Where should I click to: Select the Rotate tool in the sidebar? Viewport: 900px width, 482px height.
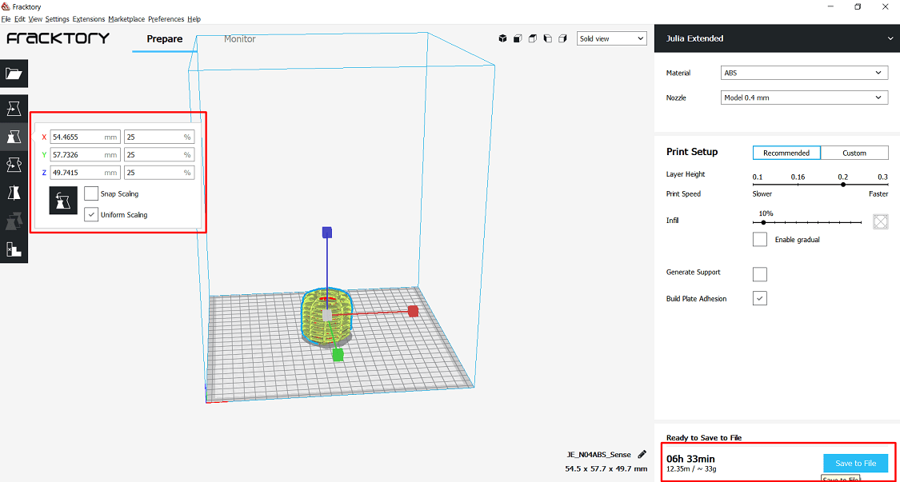[14, 165]
